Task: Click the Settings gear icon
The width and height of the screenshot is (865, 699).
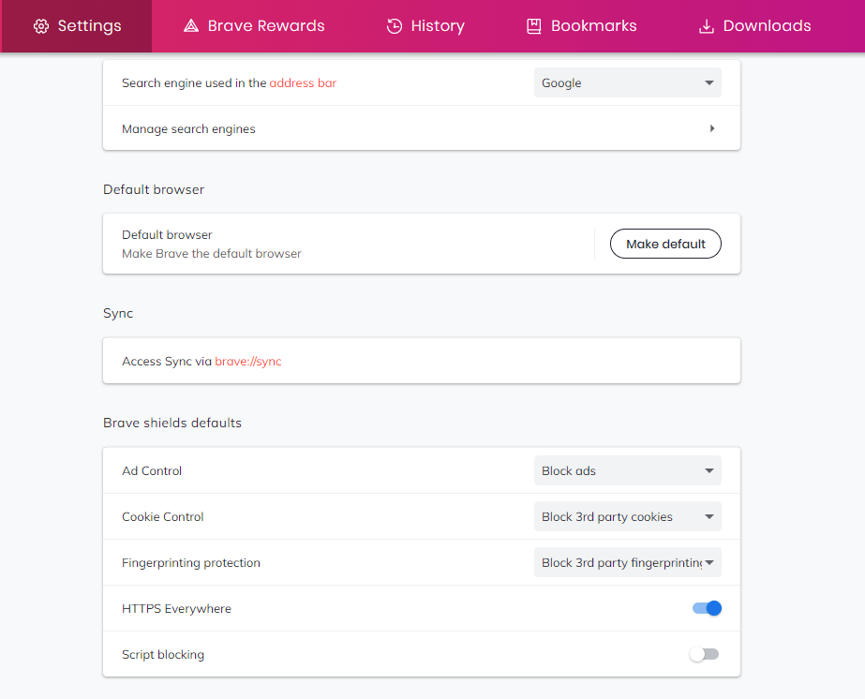Action: pyautogui.click(x=41, y=26)
